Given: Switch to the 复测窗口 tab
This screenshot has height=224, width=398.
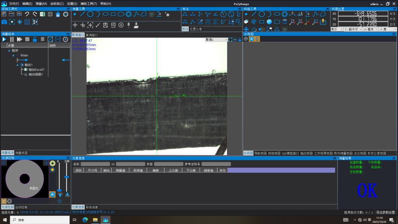Looking at the screenshot, I should 92,35.
